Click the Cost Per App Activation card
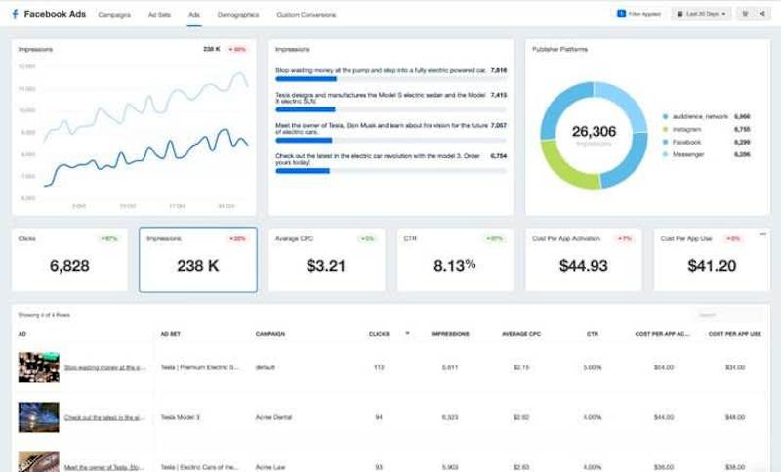 [x=583, y=260]
